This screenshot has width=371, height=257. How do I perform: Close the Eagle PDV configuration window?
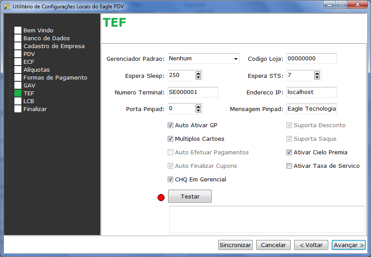[x=358, y=4]
